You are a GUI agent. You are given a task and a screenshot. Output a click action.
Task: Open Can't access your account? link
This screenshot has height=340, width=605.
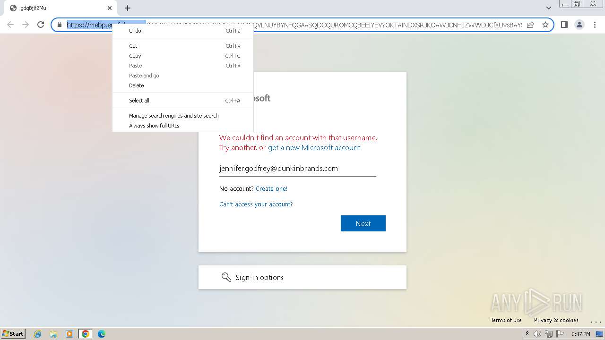tap(256, 204)
